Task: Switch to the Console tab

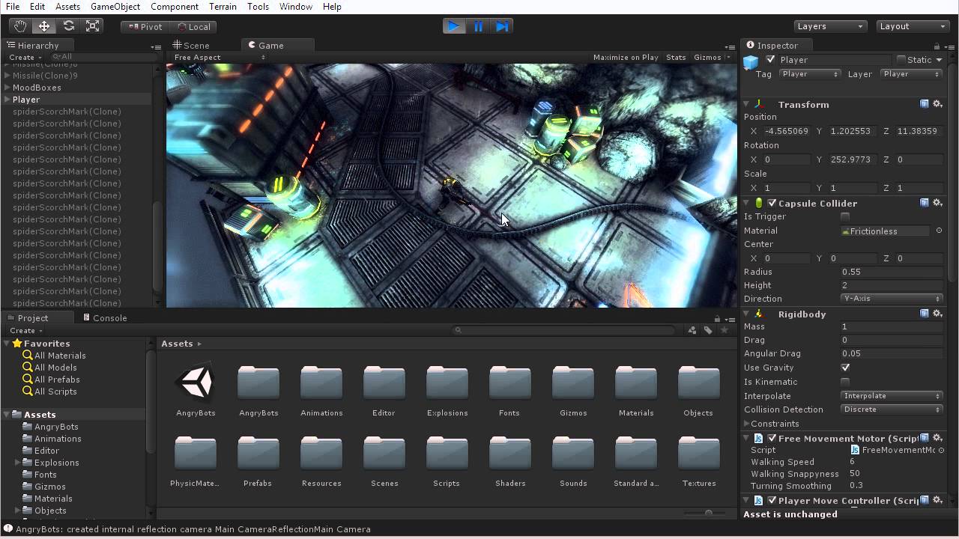Action: click(104, 318)
